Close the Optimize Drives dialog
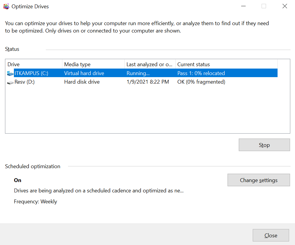Screen dimensions: 295x245 [270, 235]
